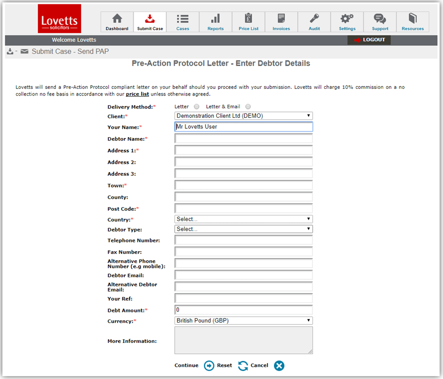The image size is (443, 379).
Task: Click the Continue arrow icon
Action: 209,365
